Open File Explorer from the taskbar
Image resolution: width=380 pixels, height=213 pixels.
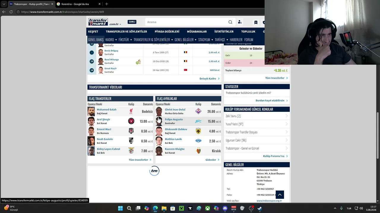164,208
